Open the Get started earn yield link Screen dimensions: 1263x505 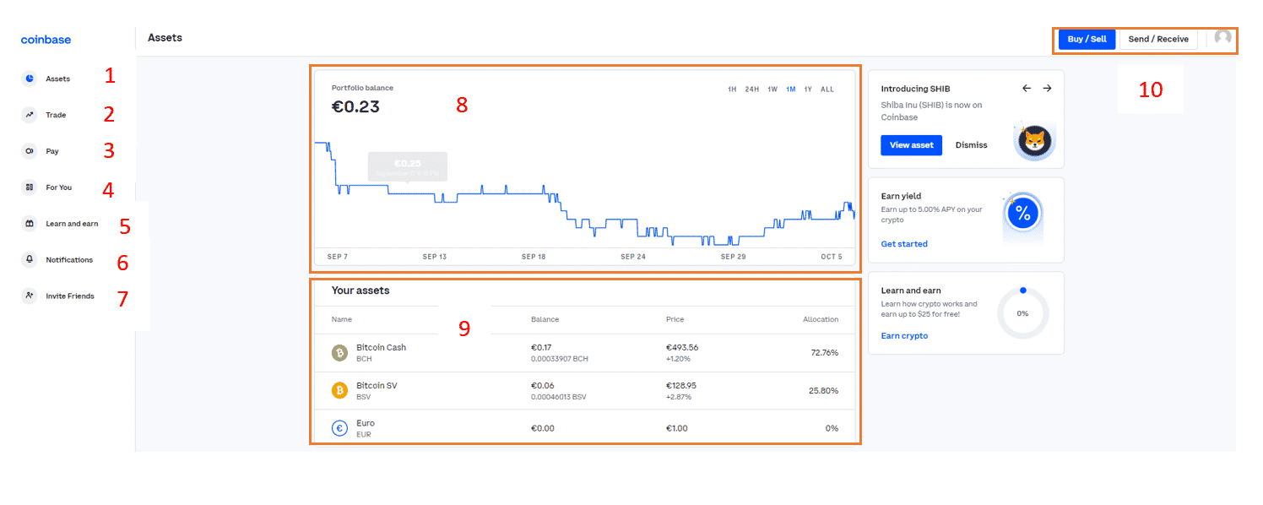click(x=904, y=244)
